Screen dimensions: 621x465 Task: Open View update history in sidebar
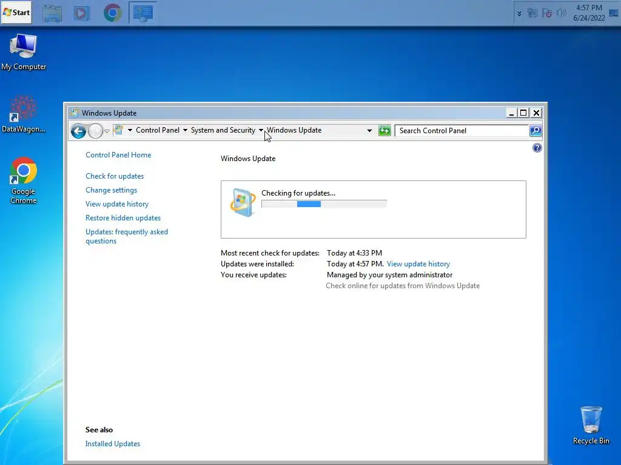[117, 204]
